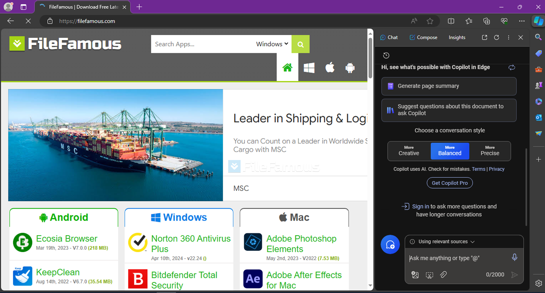Screen dimensions: 545x293
Task: Open Browser essentials heart icon
Action: click(504, 21)
